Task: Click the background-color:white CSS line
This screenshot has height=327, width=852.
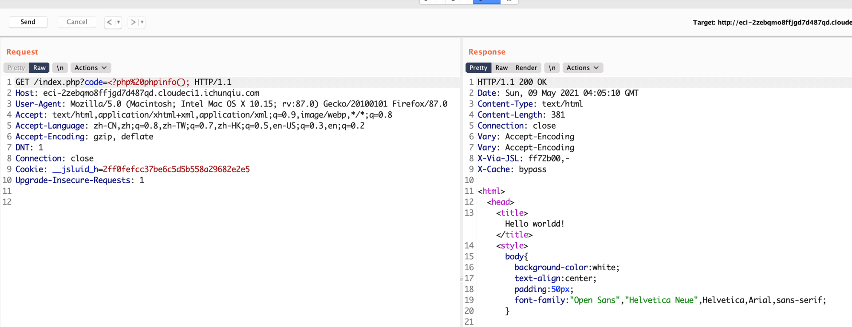Action: tap(567, 268)
